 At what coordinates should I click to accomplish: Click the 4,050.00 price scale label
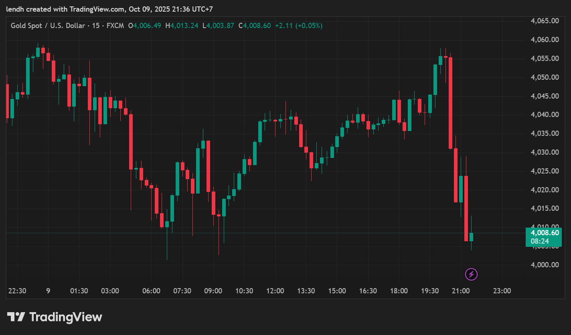point(545,77)
